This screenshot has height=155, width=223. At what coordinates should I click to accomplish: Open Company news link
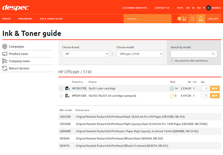coord(19,61)
